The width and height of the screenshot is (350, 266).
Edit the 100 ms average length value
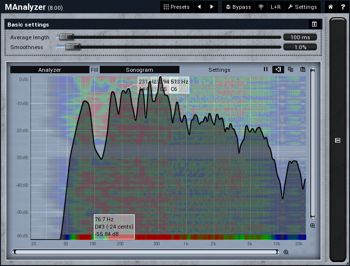[x=300, y=37]
